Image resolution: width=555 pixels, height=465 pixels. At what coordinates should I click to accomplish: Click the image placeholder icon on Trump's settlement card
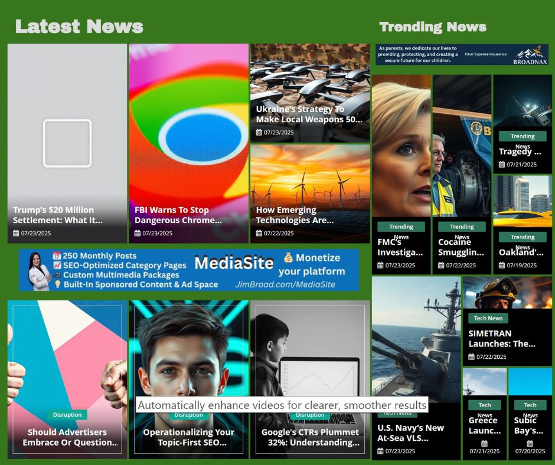tap(67, 143)
